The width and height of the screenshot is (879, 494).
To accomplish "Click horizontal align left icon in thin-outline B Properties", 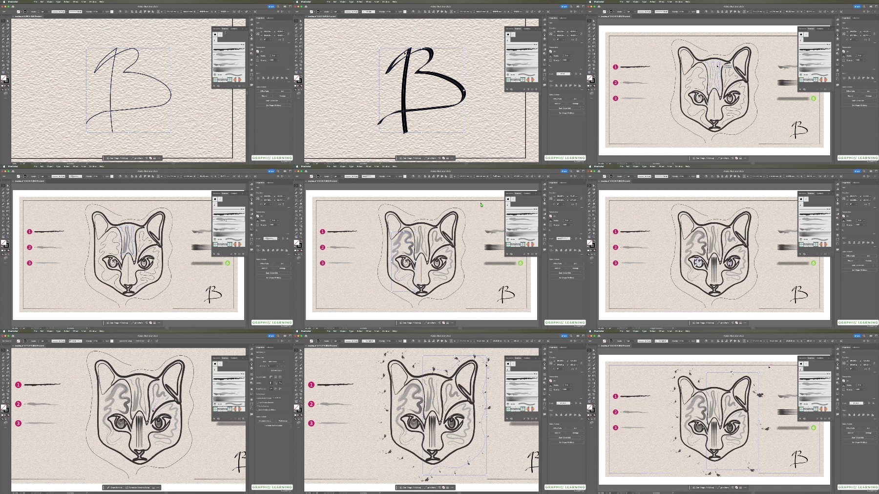I will pos(263,78).
